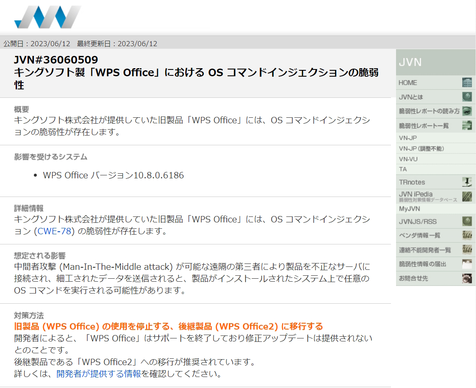Click the document icon beside 脆弱性レポート一覧
Screen dimensions: 476x388
click(467, 125)
